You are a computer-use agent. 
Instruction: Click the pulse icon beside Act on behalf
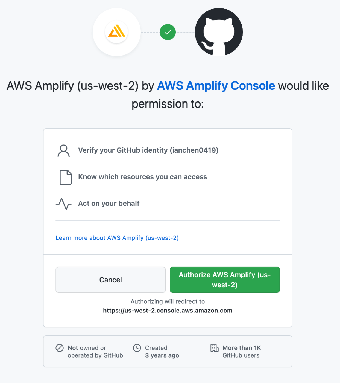[x=64, y=204]
